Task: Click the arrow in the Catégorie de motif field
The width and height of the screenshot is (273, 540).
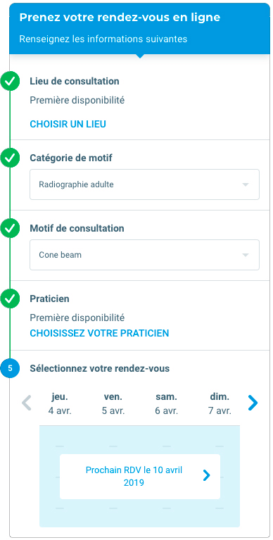Action: tap(245, 185)
